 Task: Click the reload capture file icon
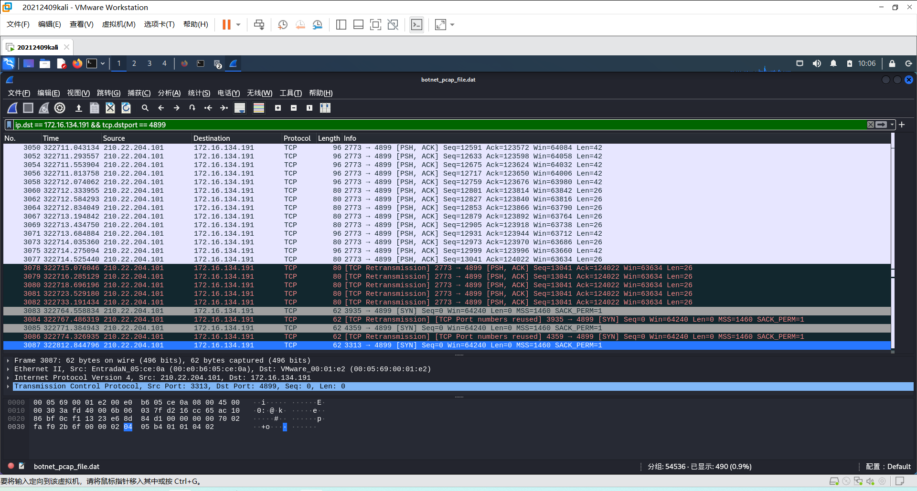click(x=126, y=108)
